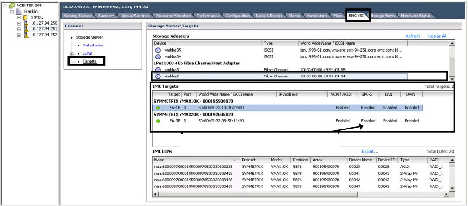Open the Hardware Status tab
This screenshot has height=206, width=468.
[416, 15]
